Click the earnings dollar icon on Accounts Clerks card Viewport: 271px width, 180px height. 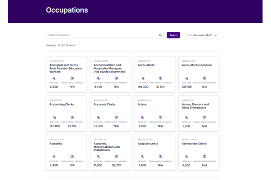pyautogui.click(x=116, y=117)
